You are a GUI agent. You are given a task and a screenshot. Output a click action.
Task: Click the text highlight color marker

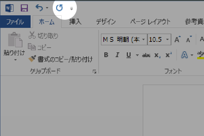pyautogui.click(x=201, y=55)
